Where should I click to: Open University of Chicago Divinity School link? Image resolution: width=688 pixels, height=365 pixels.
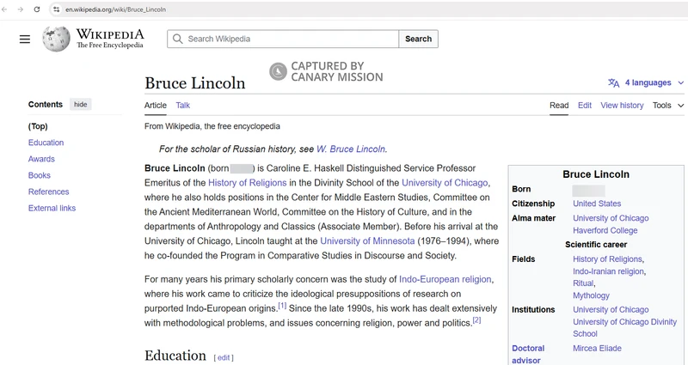coord(624,328)
